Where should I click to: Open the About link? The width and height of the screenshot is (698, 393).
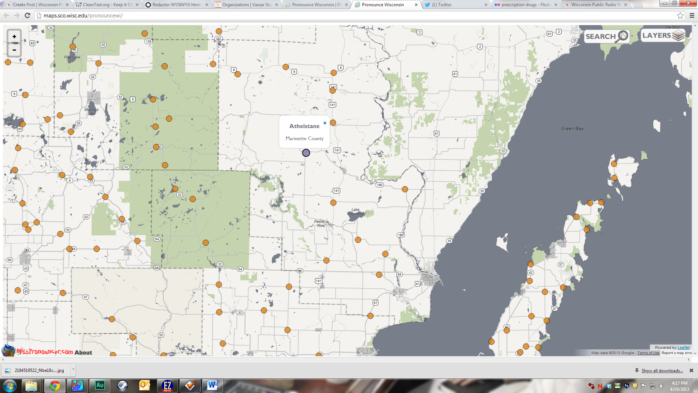pos(83,352)
